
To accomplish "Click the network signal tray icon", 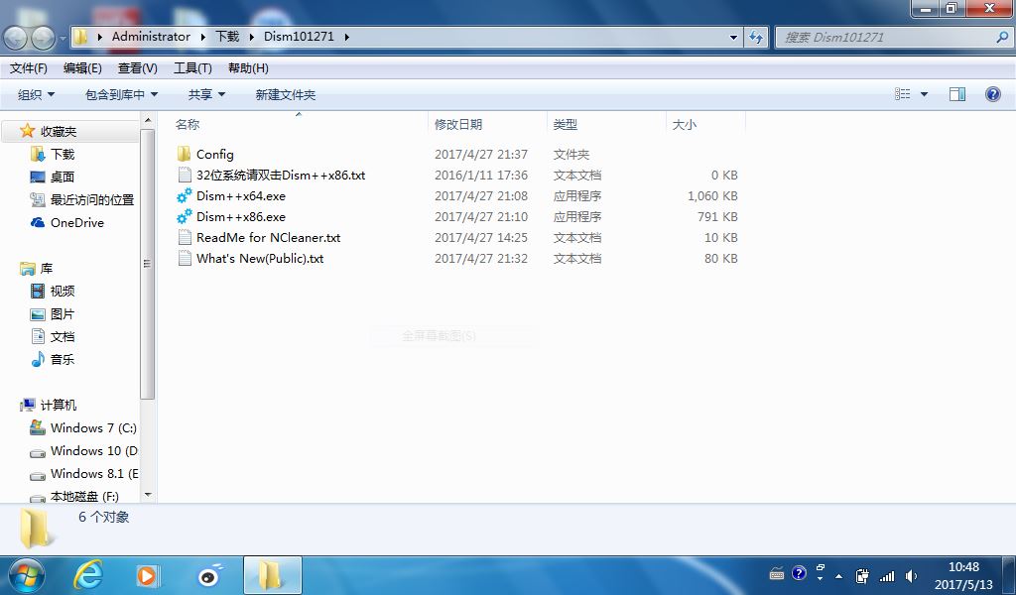I will coord(886,575).
